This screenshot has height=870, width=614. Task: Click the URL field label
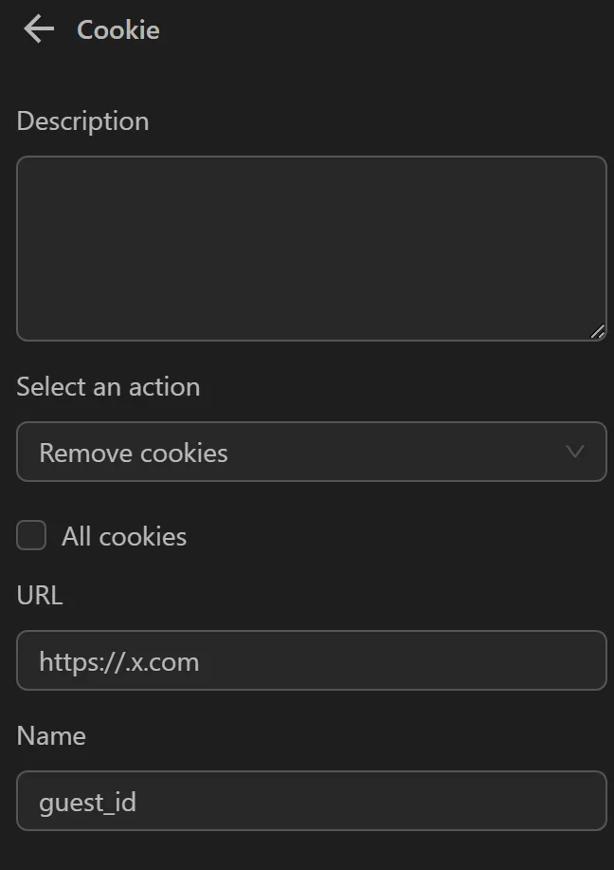tap(39, 595)
